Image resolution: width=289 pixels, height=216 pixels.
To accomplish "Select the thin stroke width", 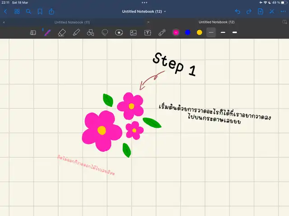I will [x=211, y=32].
